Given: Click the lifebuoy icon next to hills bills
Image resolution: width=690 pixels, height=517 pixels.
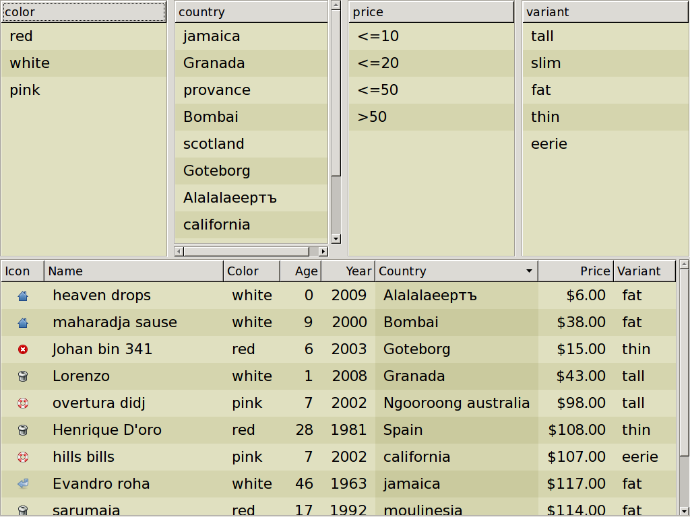Looking at the screenshot, I should click(x=23, y=457).
